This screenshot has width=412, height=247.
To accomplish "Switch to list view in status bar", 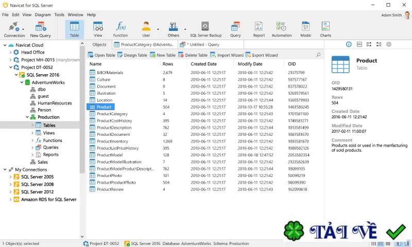I will tap(373, 244).
